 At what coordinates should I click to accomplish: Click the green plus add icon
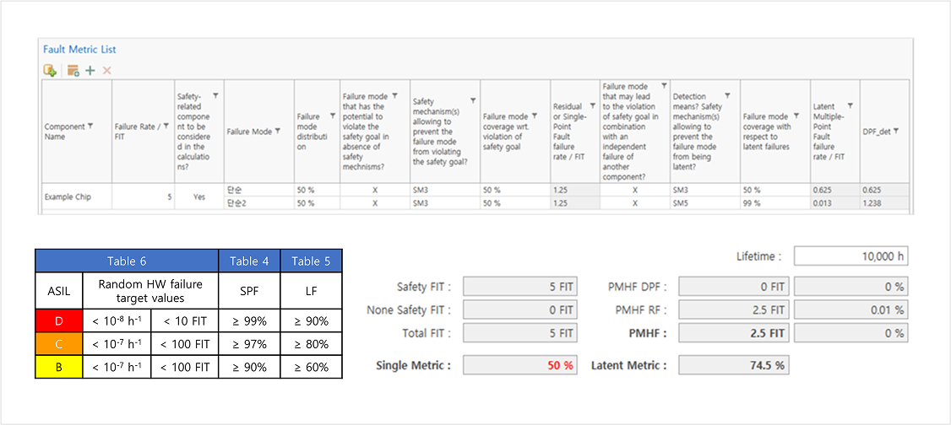[90, 70]
